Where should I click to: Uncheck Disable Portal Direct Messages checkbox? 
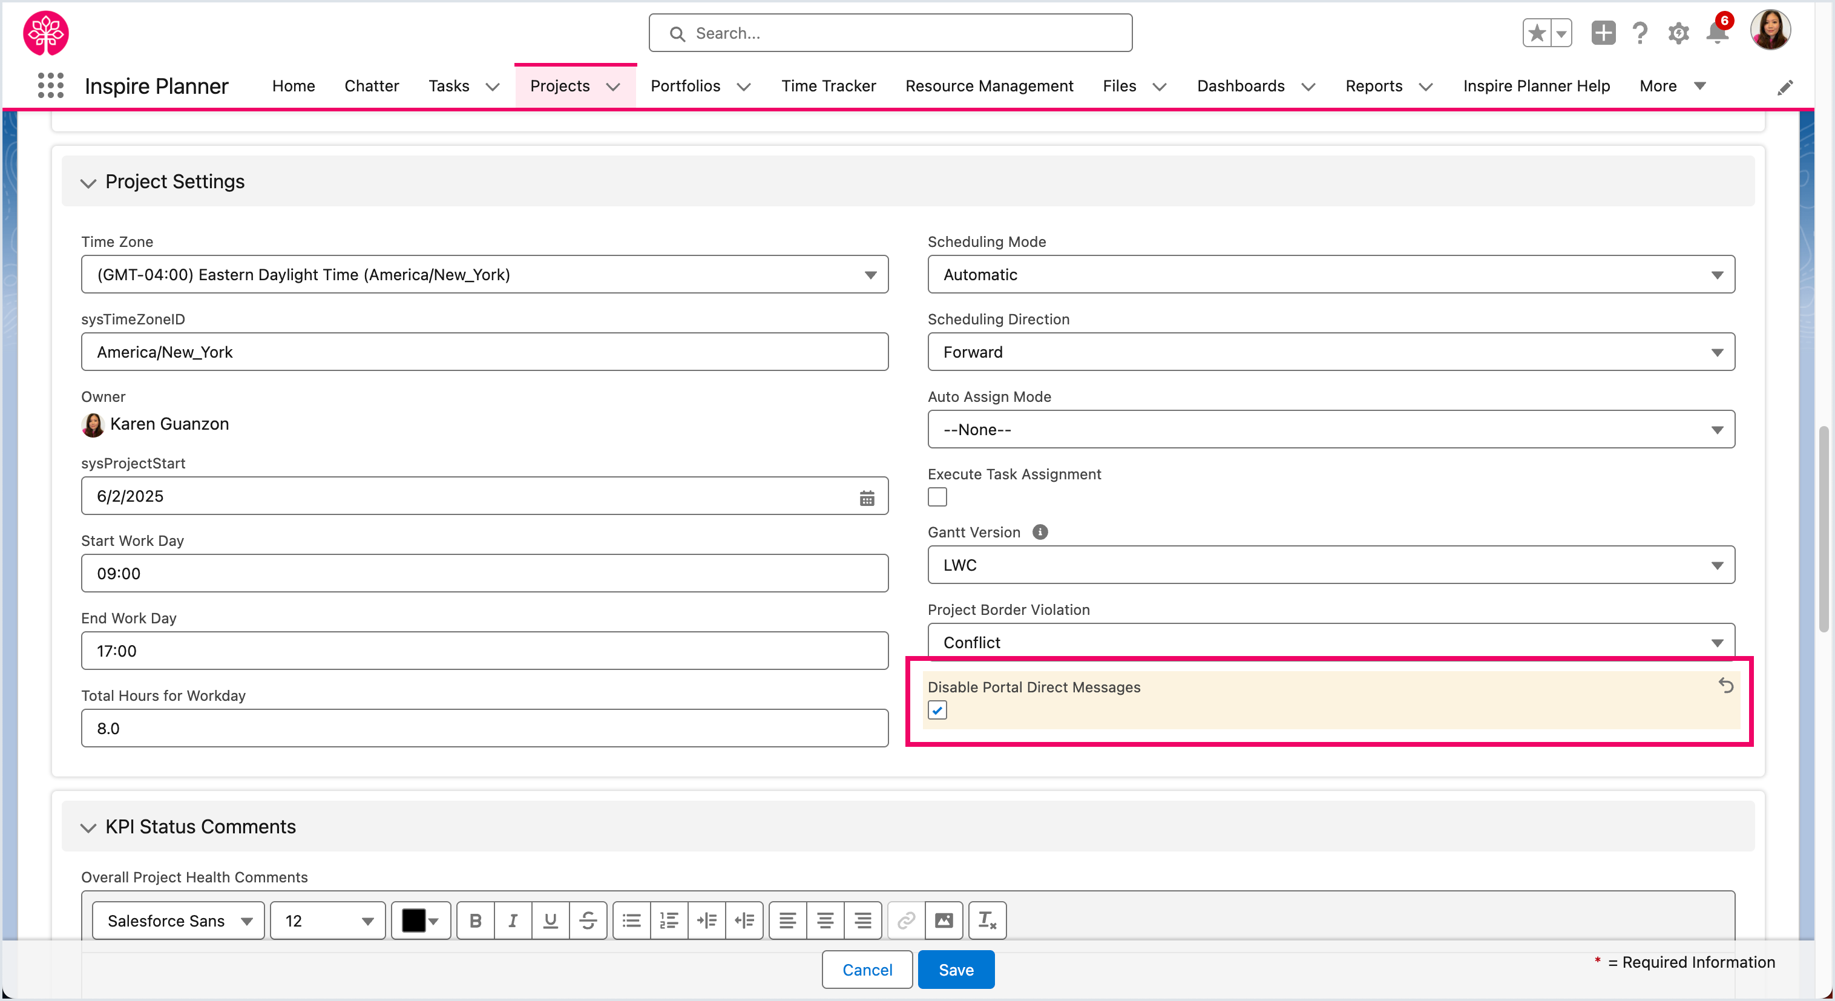[x=937, y=711]
